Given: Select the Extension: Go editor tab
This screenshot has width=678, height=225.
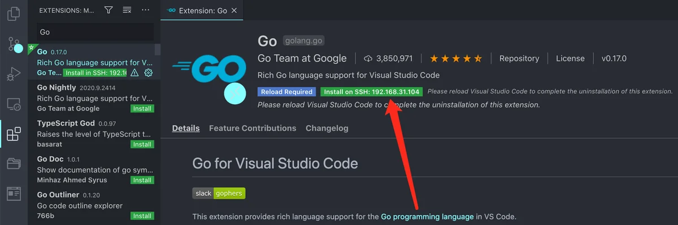Looking at the screenshot, I should (x=202, y=10).
